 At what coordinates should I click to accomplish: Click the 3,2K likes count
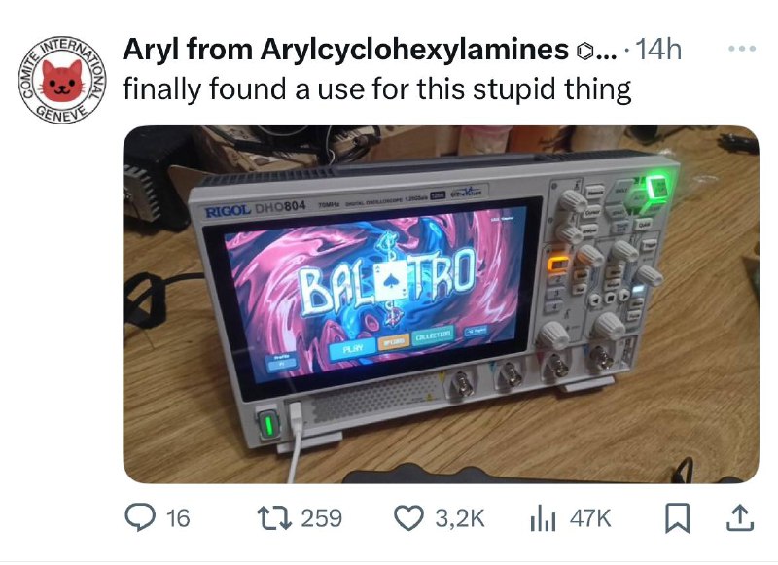point(459,518)
